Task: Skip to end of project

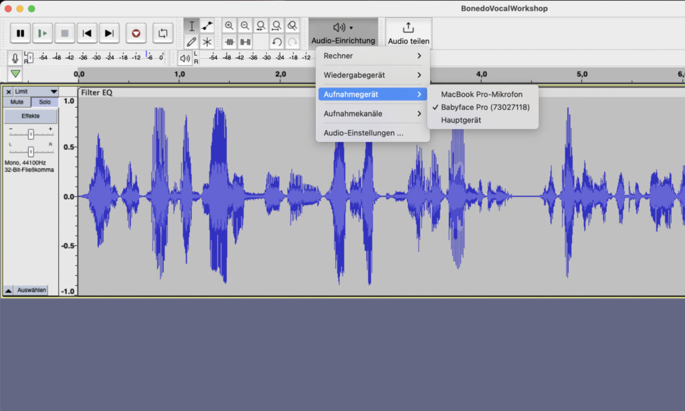Action: [x=109, y=33]
